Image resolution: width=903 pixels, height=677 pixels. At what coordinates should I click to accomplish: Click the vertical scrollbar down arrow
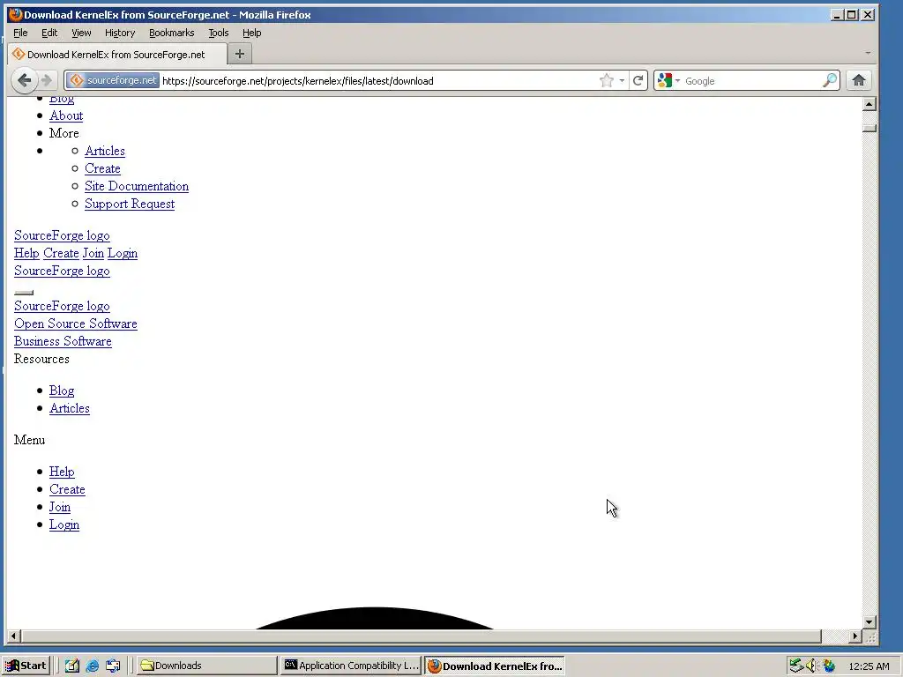tap(869, 622)
